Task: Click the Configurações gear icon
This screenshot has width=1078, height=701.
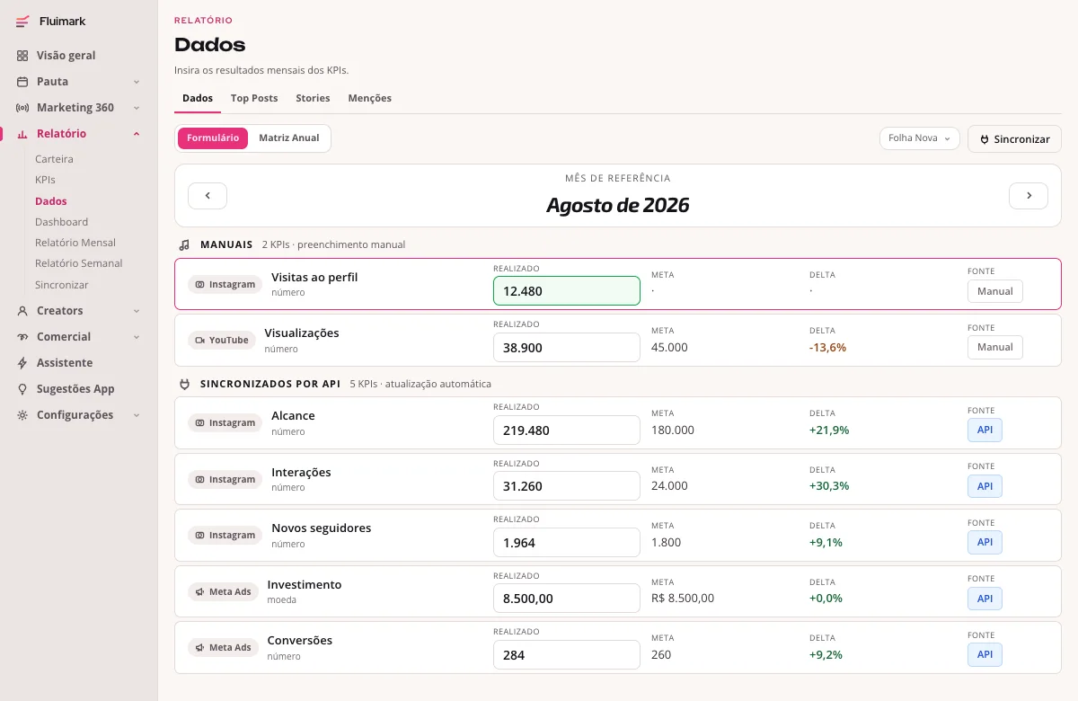Action: coord(22,415)
